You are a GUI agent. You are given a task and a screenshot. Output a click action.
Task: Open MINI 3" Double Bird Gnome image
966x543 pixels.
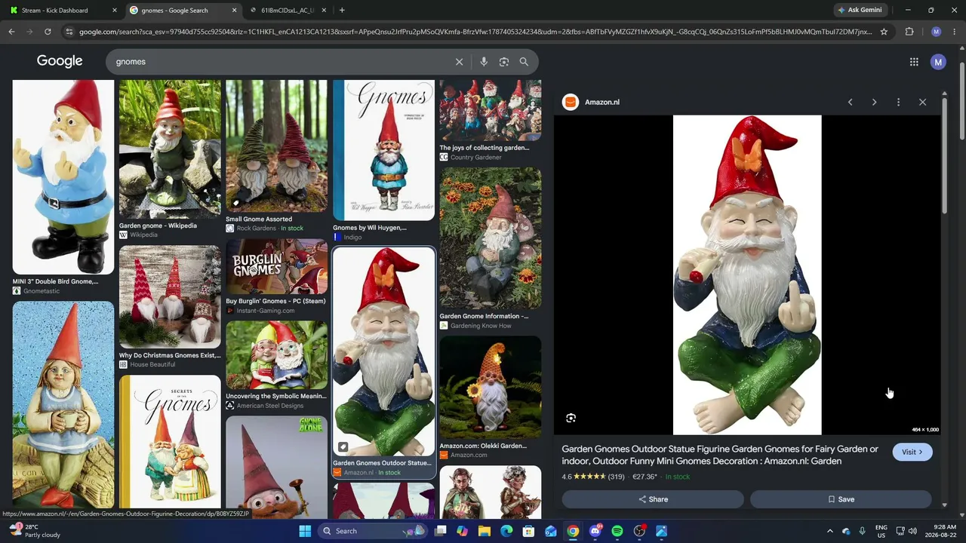click(x=63, y=177)
